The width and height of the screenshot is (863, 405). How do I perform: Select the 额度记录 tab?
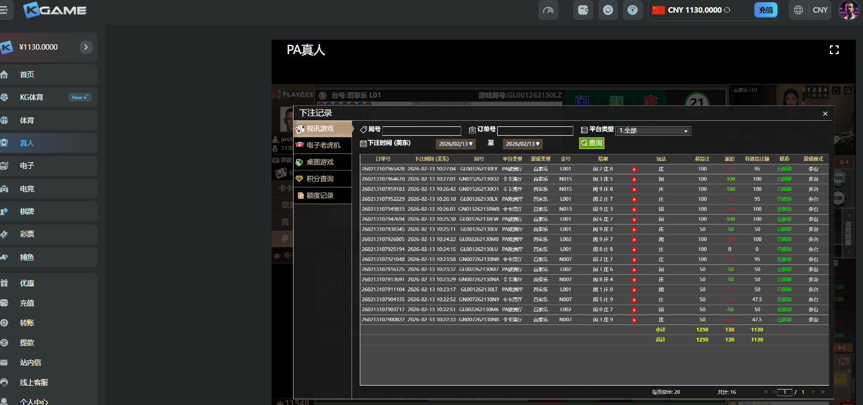[x=319, y=195]
